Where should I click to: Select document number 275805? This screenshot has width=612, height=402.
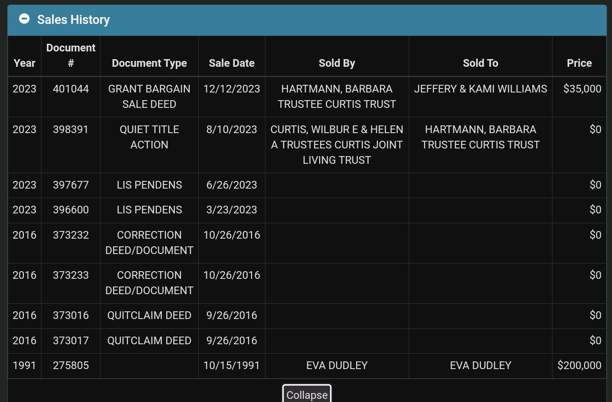[71, 365]
